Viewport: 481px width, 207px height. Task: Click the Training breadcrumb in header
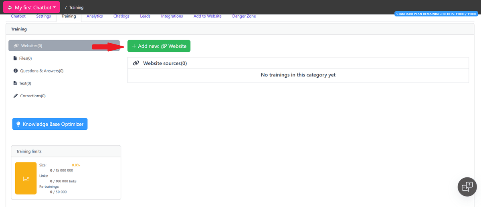click(x=76, y=8)
